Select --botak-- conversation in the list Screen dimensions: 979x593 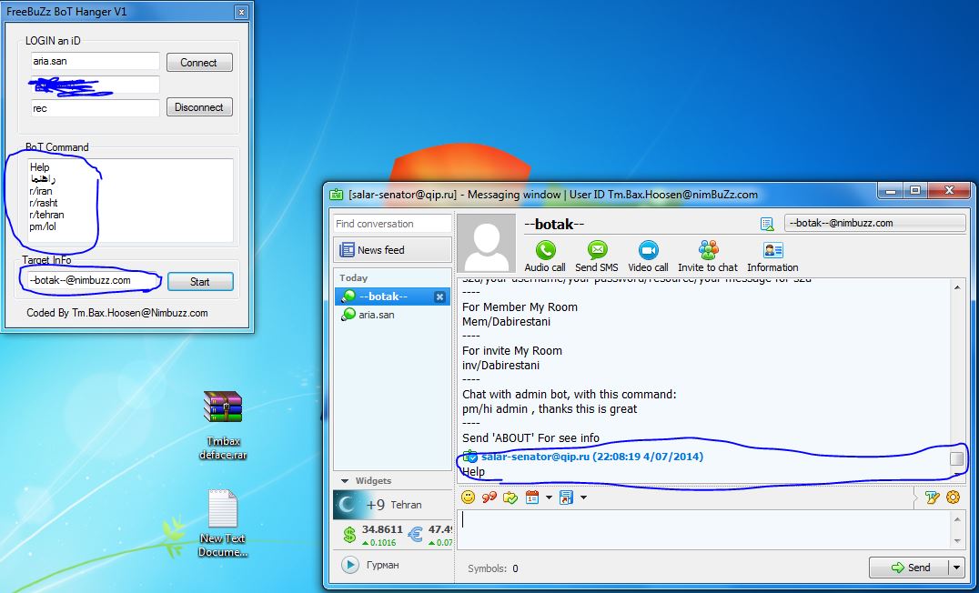click(x=393, y=296)
